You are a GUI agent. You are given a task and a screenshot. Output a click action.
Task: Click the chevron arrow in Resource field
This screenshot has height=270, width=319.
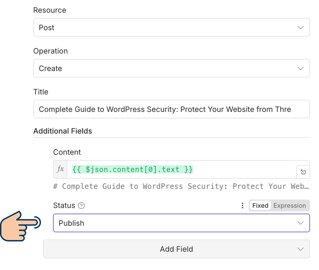(300, 28)
